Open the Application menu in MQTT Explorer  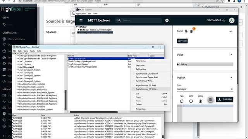pyautogui.click(x=81, y=14)
